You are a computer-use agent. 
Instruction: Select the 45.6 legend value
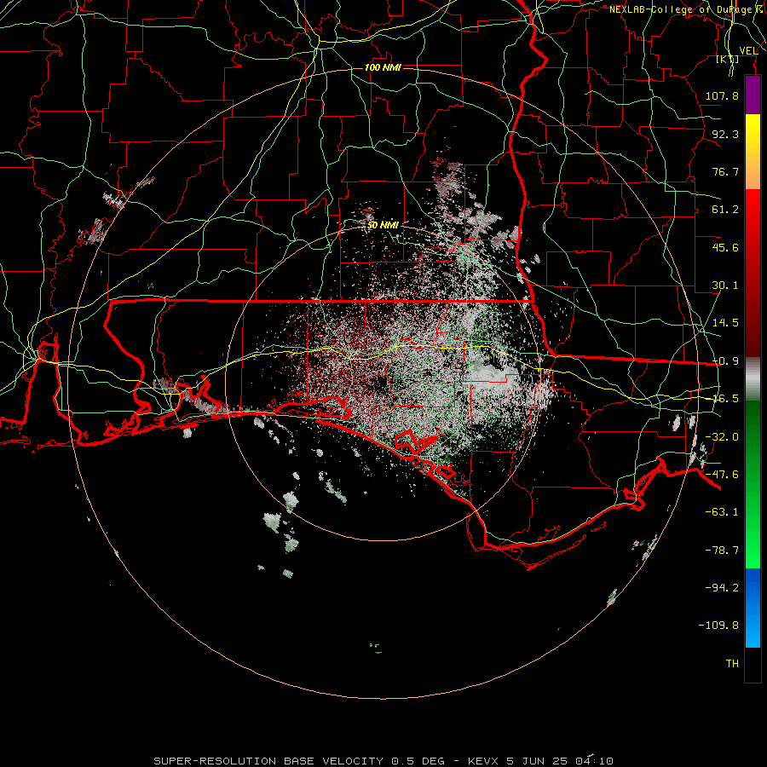tap(725, 247)
